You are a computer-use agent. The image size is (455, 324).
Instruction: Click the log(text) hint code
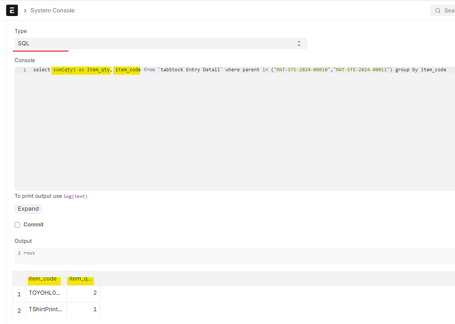click(x=76, y=196)
